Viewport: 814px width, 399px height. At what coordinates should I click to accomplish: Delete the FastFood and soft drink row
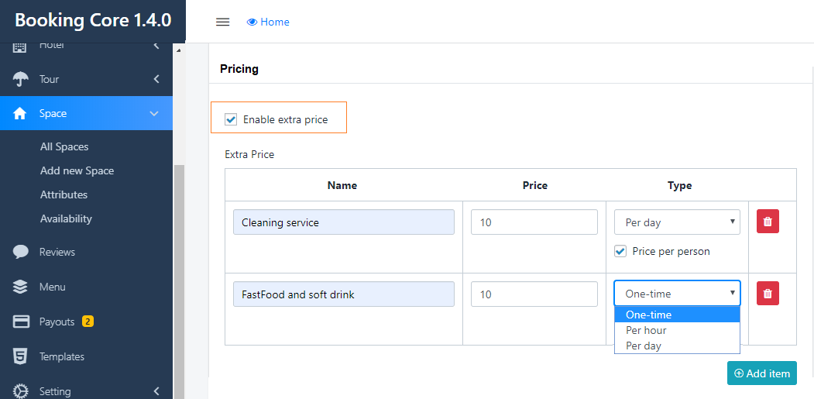[x=768, y=294]
